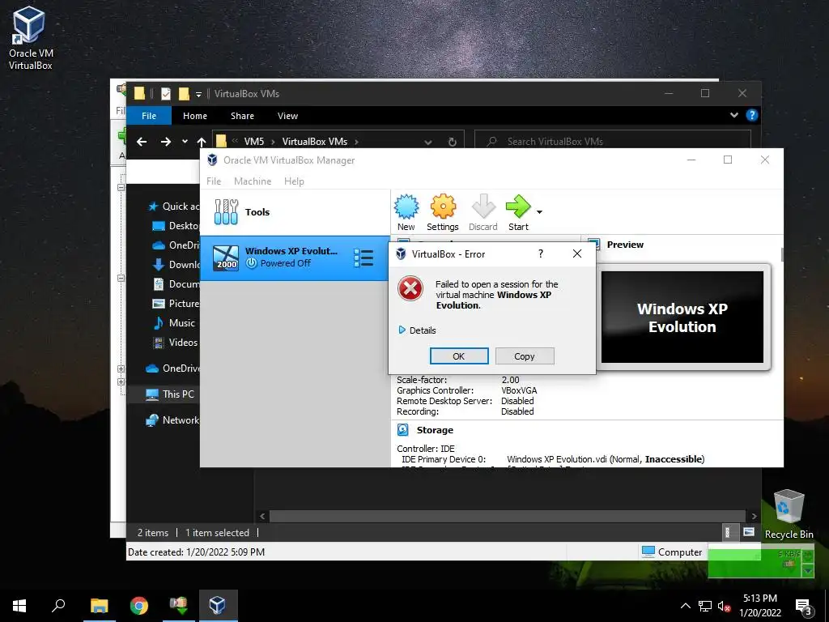Viewport: 829px width, 622px height.
Task: Click the error dialog help question mark
Action: [x=540, y=253]
